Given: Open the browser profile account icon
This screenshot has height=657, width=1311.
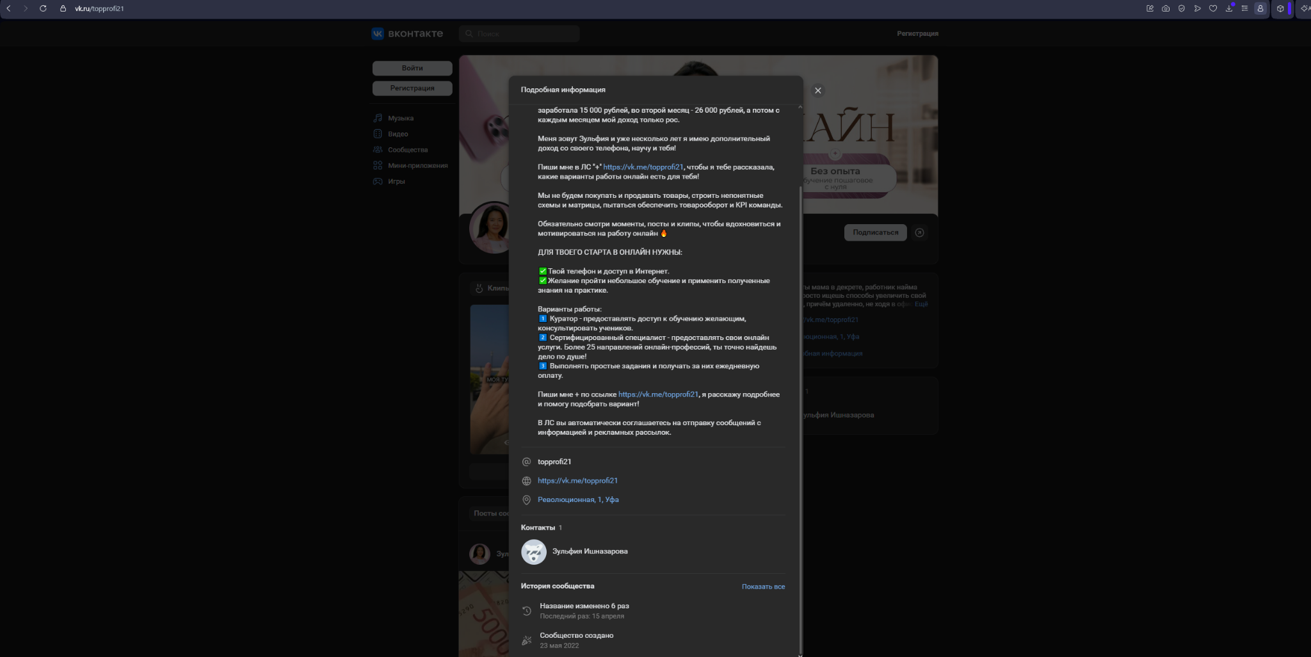Looking at the screenshot, I should click(x=1260, y=8).
